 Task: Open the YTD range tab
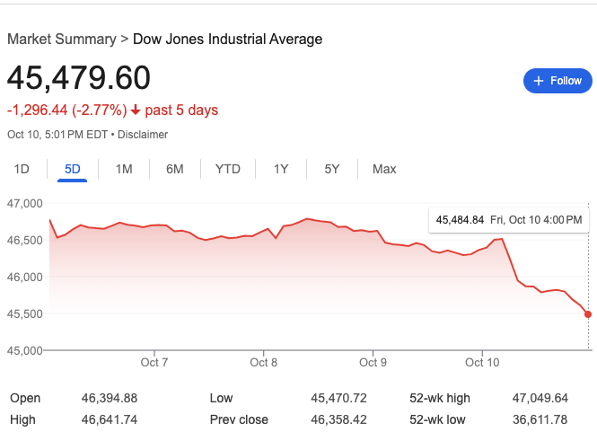227,169
